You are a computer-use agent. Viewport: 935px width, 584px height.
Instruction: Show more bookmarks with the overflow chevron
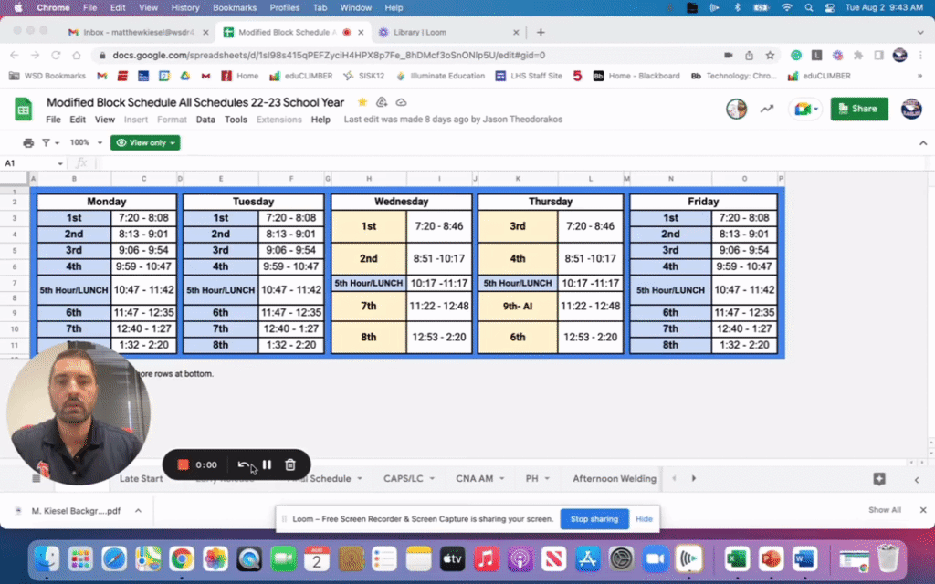tap(919, 76)
